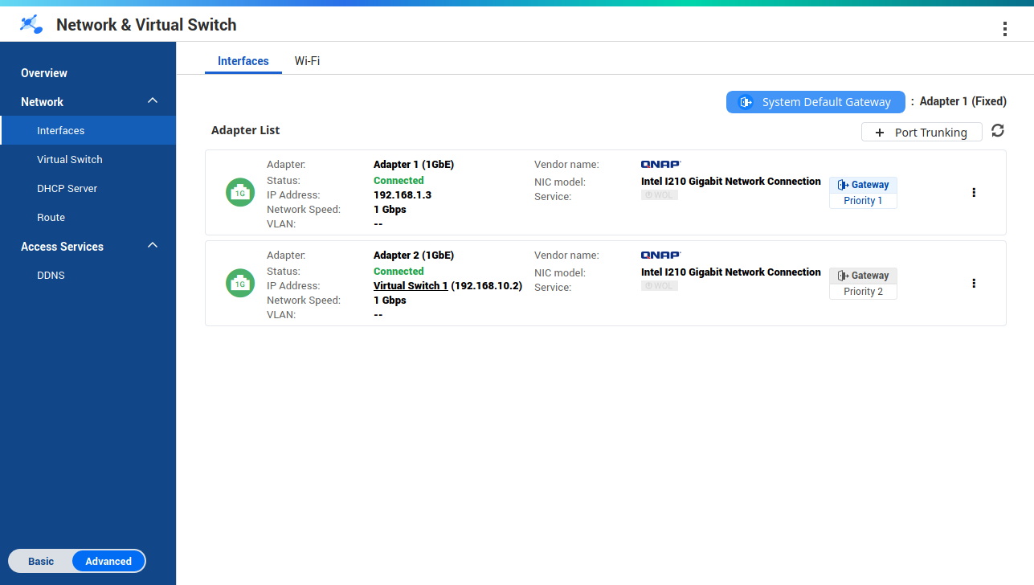Open Adapter 1 more options menu
This screenshot has height=585, width=1034.
[x=974, y=193]
